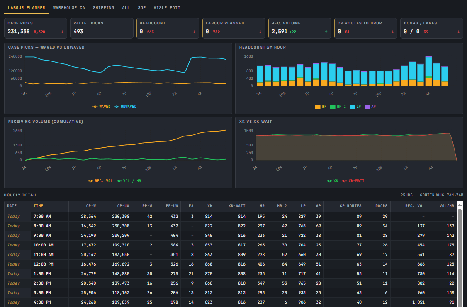The width and height of the screenshot is (467, 307).
Task: Toggle the UNWAVED series in legend
Action: pos(125,107)
